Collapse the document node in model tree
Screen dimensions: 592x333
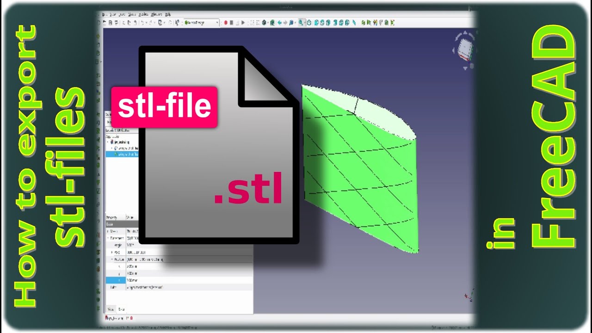108,142
